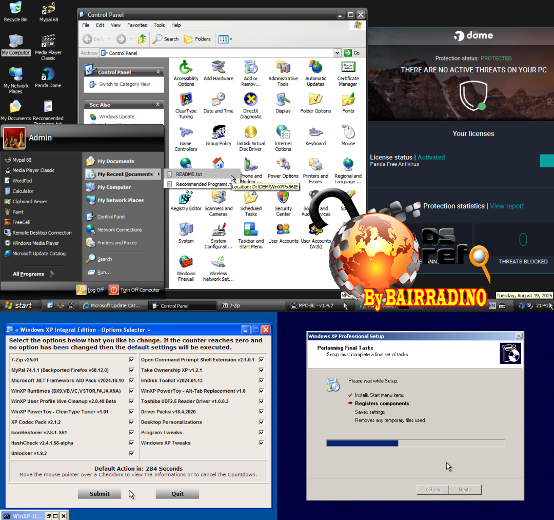Toggle Windows XP Tweaks checkbox

click(262, 442)
